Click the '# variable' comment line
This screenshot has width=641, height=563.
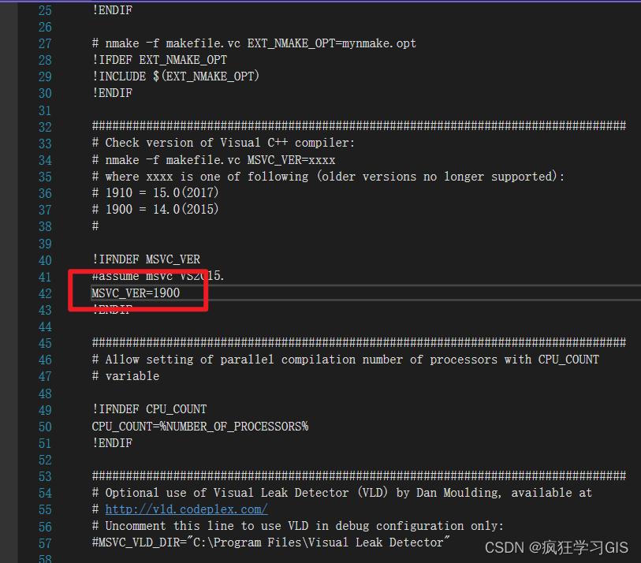125,376
